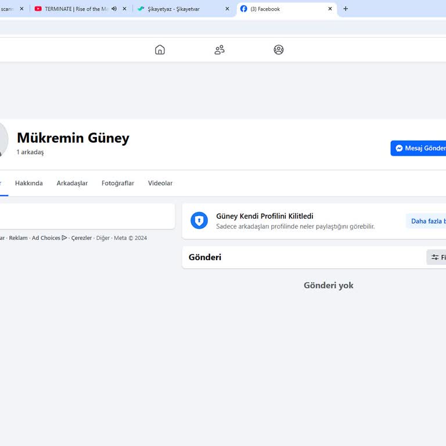Open the Fotoğraflar profile tab

click(118, 183)
